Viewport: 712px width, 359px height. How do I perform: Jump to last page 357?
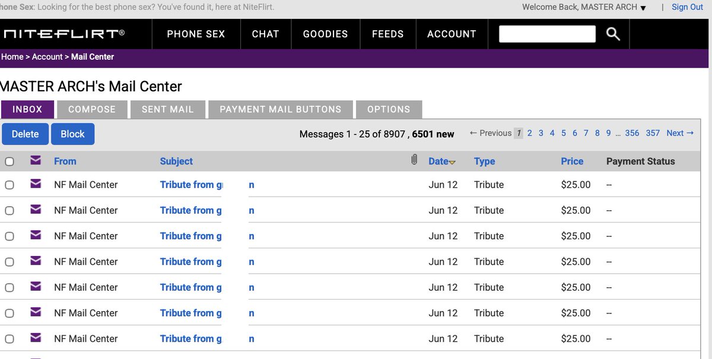(653, 133)
